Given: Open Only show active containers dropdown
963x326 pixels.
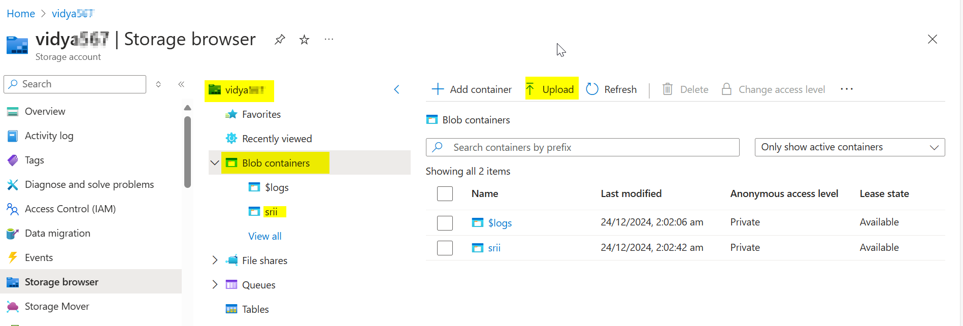Looking at the screenshot, I should (x=849, y=147).
